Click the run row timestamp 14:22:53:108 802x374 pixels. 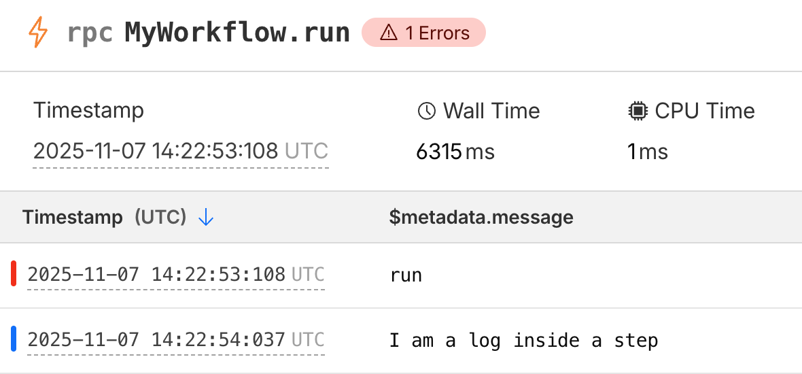tap(156, 275)
